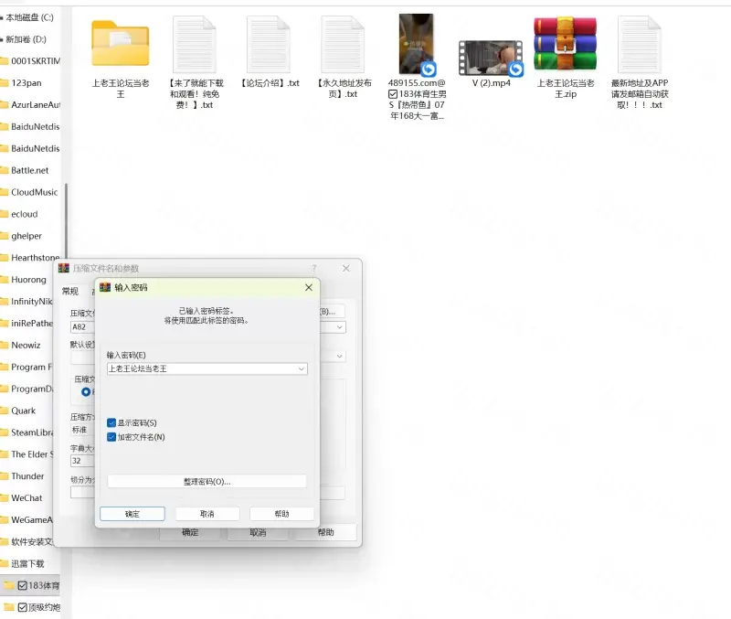
Task: Select the 【永久地址发布页】.txt file icon
Action: point(343,45)
